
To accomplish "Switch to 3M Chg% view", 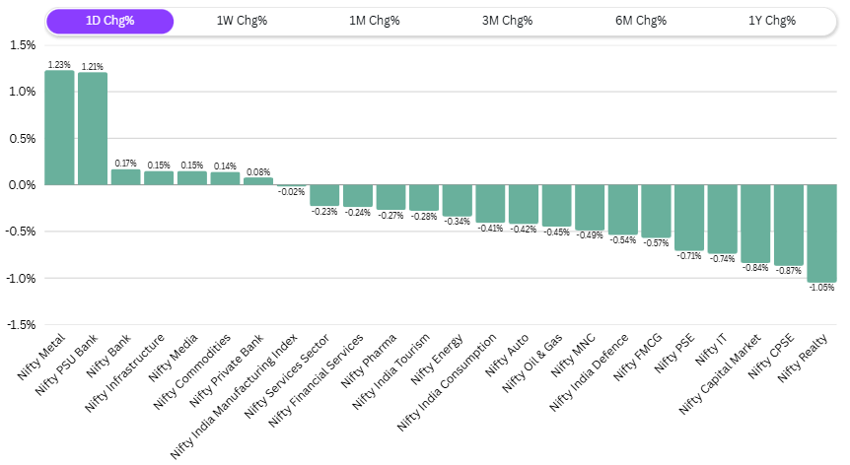I will 508,21.
